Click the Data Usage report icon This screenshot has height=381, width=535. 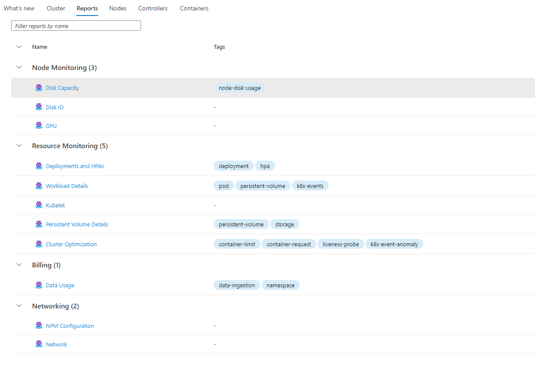pyautogui.click(x=39, y=285)
